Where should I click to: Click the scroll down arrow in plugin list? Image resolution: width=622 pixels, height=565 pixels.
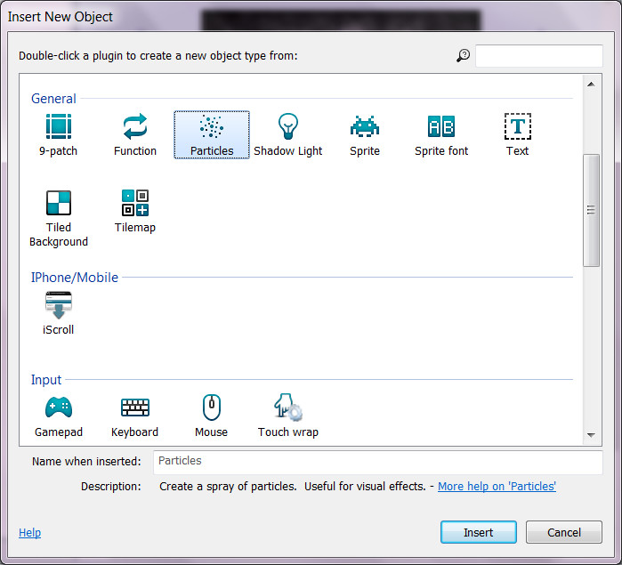(x=591, y=435)
